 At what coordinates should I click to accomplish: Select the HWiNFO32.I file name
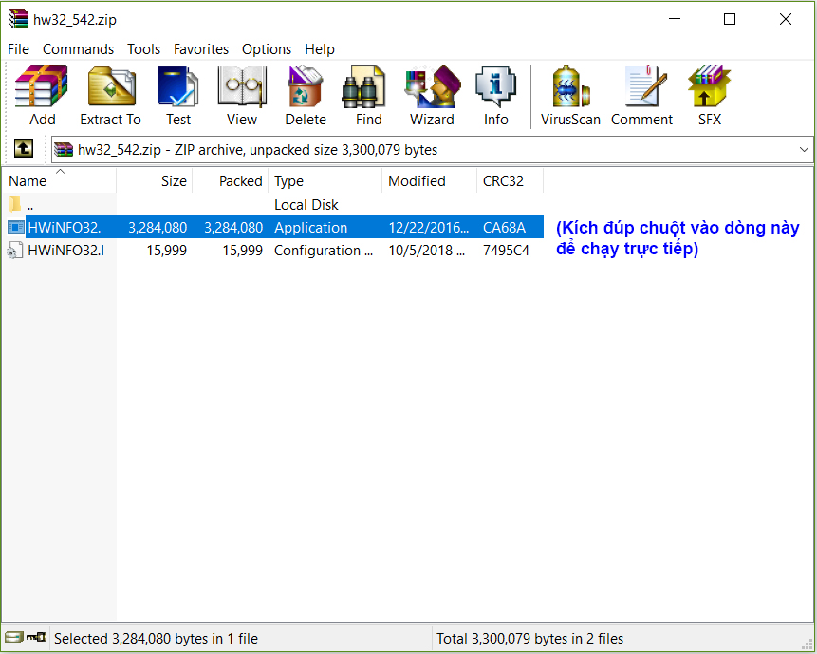tap(65, 251)
